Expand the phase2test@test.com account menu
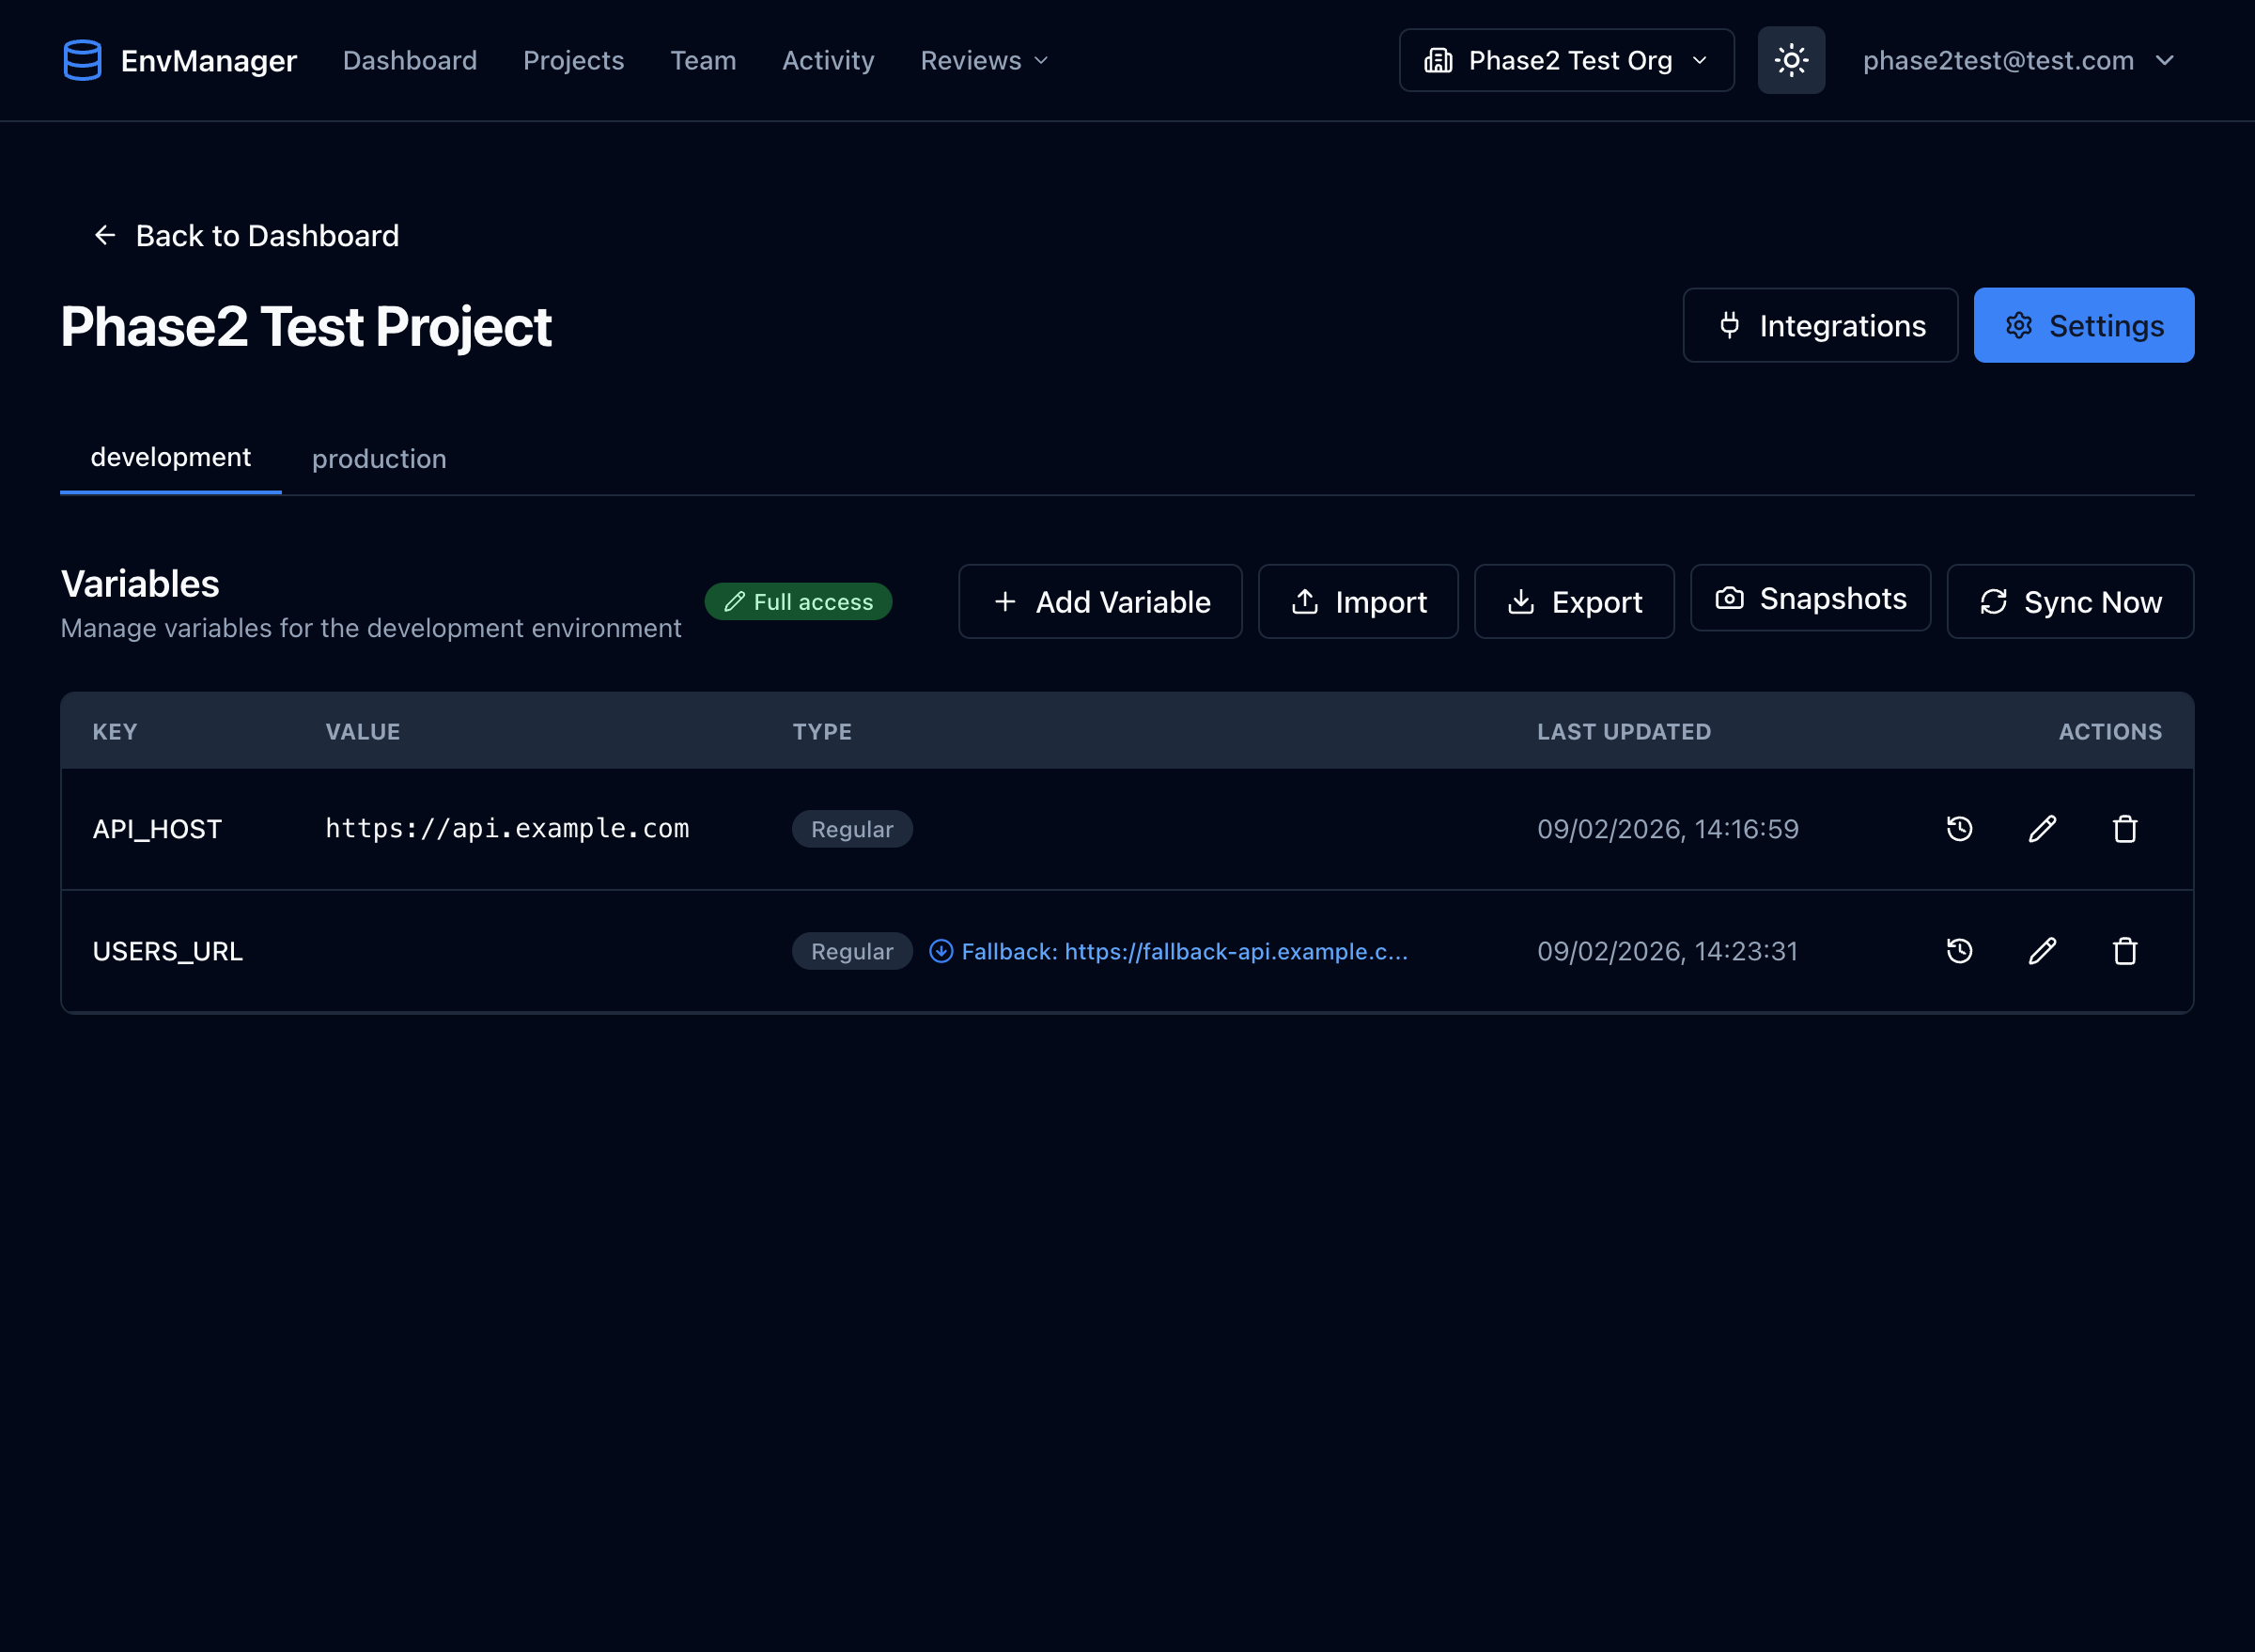The height and width of the screenshot is (1652, 2255). click(2018, 60)
